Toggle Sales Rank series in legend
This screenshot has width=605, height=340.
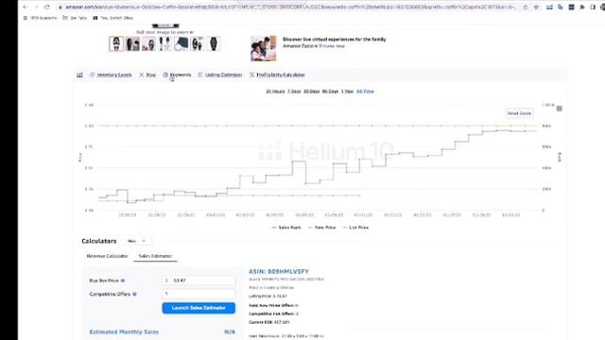(x=286, y=228)
